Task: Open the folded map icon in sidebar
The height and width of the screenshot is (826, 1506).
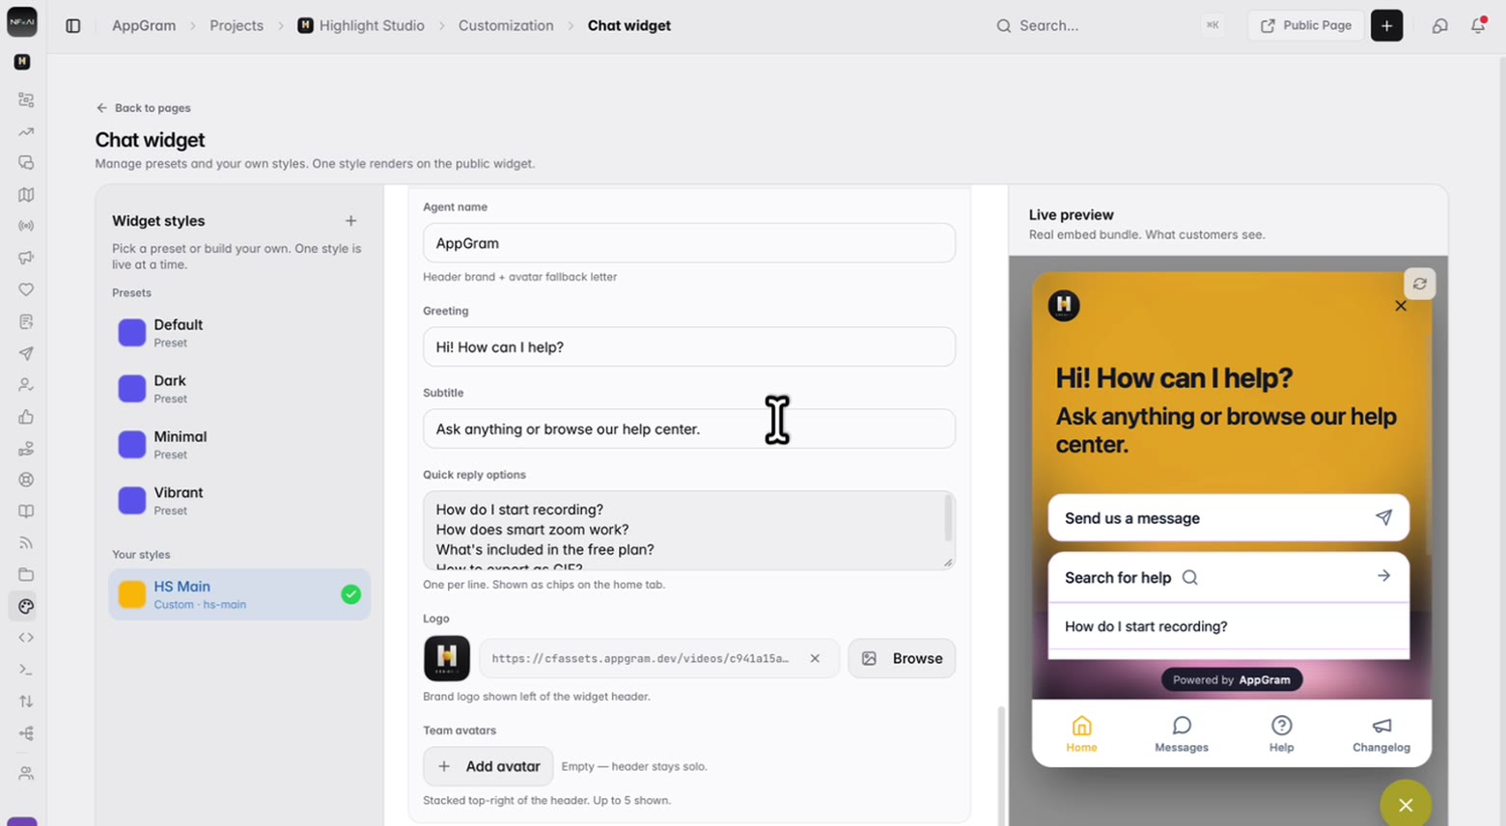Action: coord(26,195)
